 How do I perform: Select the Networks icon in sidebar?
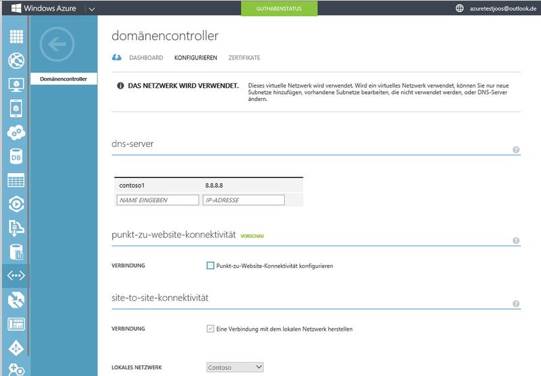16,276
